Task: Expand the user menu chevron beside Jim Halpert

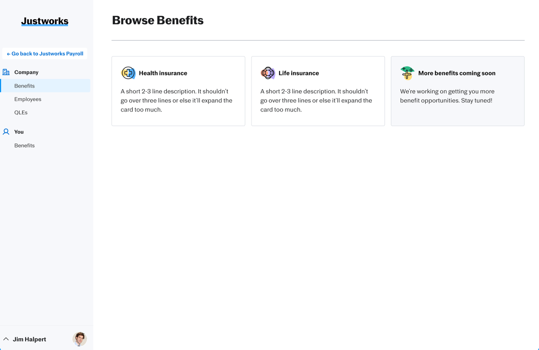Action: coord(6,339)
